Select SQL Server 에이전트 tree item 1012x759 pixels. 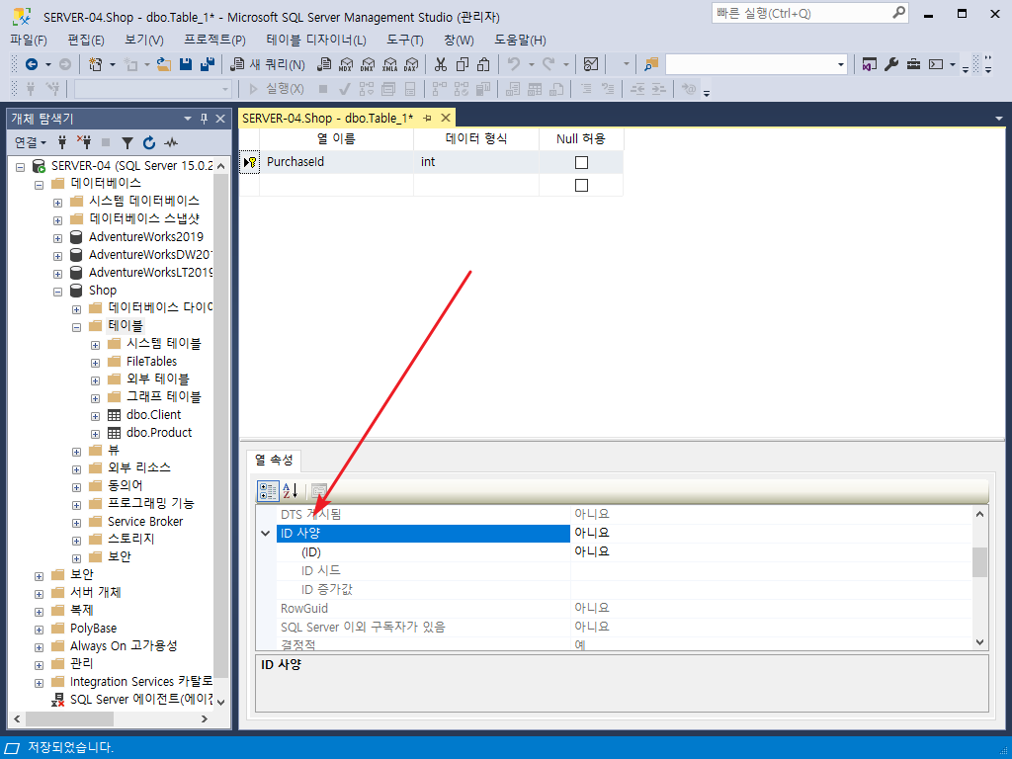(x=140, y=699)
